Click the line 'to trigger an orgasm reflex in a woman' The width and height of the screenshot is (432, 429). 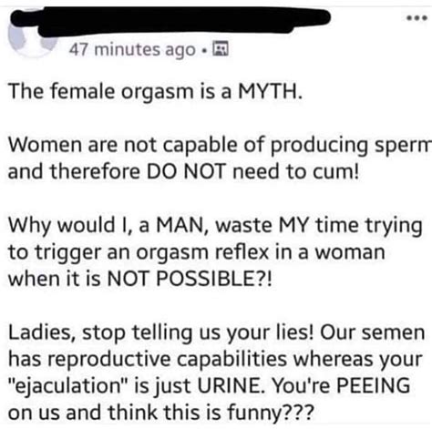click(197, 252)
